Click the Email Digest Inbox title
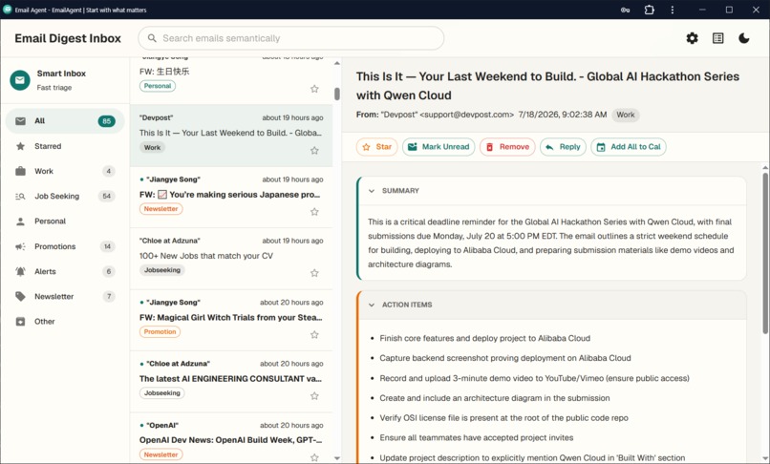The image size is (770, 464). 68,38
